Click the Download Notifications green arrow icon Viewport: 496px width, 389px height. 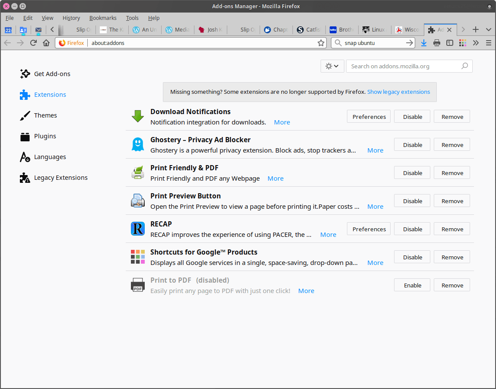pos(137,116)
